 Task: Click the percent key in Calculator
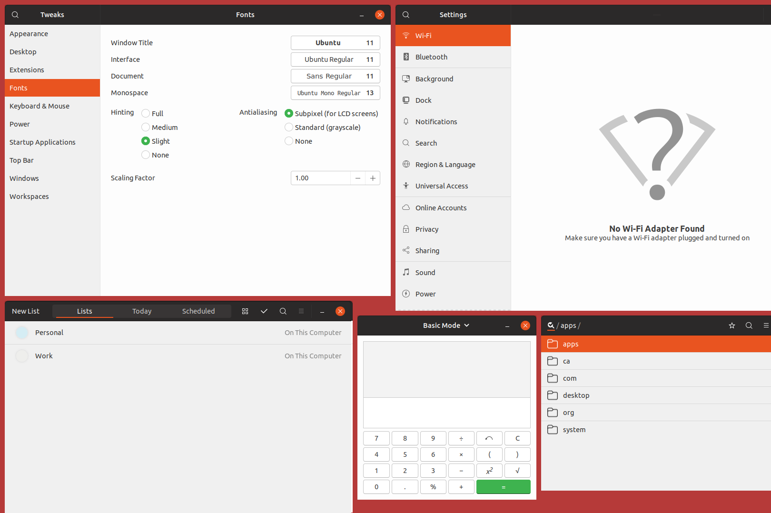pos(433,487)
